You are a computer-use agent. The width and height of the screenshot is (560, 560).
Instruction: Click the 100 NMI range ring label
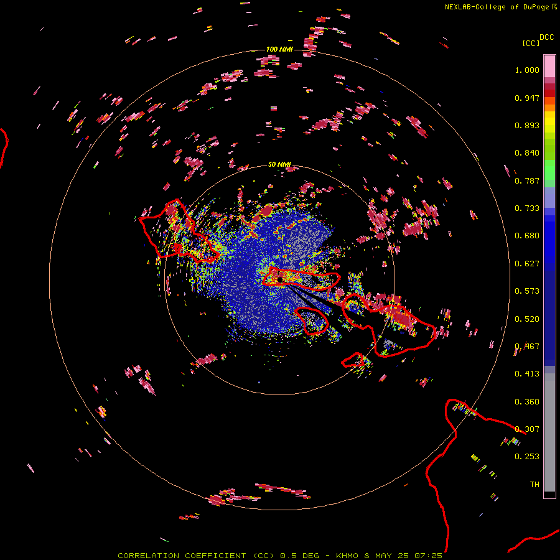[279, 49]
